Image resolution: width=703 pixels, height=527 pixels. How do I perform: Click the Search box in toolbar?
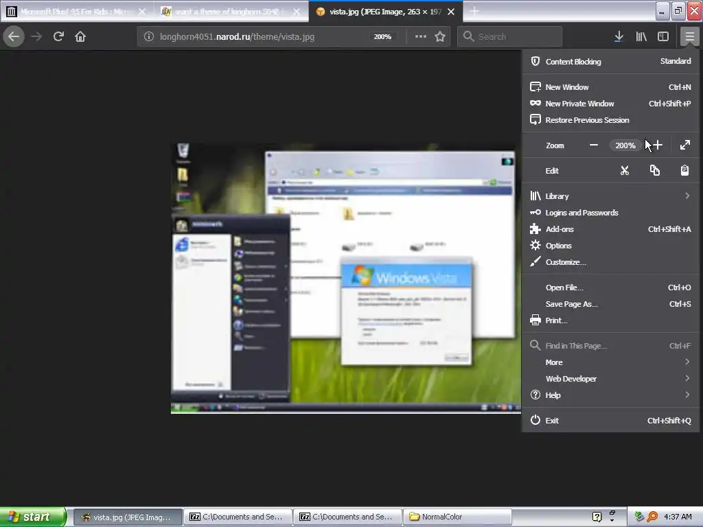pos(510,37)
